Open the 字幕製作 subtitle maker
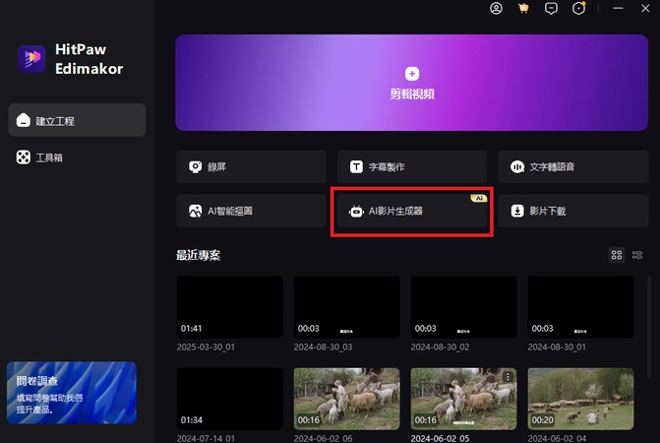Image resolution: width=660 pixels, height=443 pixels. (x=412, y=166)
